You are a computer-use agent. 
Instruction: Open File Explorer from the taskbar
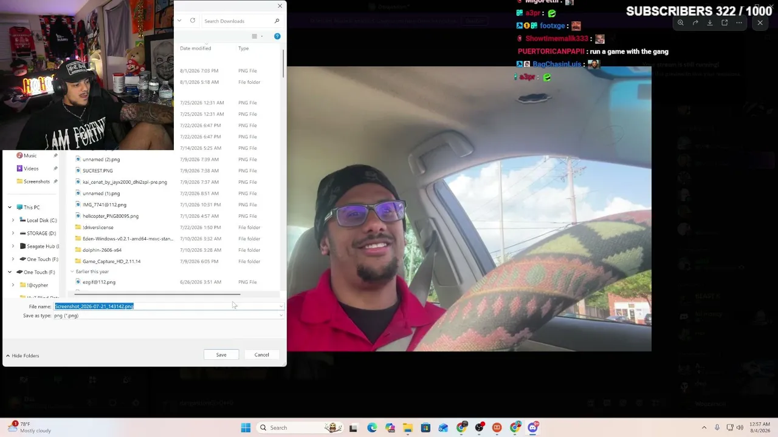(x=408, y=428)
